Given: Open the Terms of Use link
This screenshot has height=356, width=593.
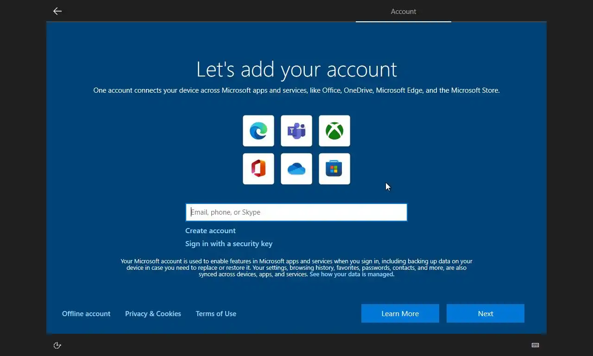Looking at the screenshot, I should (216, 314).
